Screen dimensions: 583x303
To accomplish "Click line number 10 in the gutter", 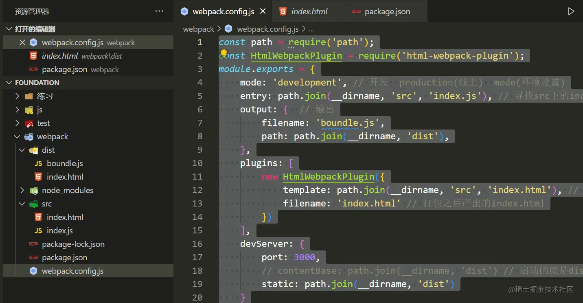I will (197, 163).
